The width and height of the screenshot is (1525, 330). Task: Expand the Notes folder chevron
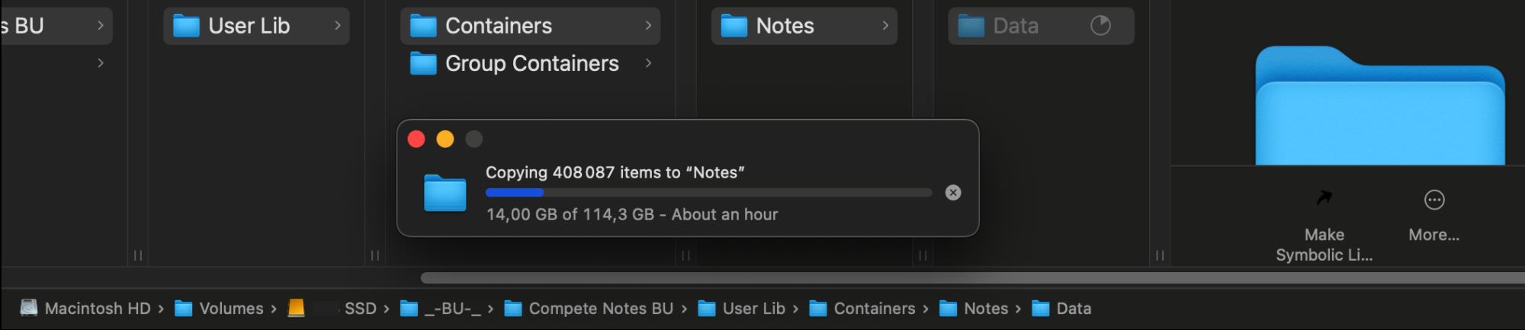(x=885, y=26)
